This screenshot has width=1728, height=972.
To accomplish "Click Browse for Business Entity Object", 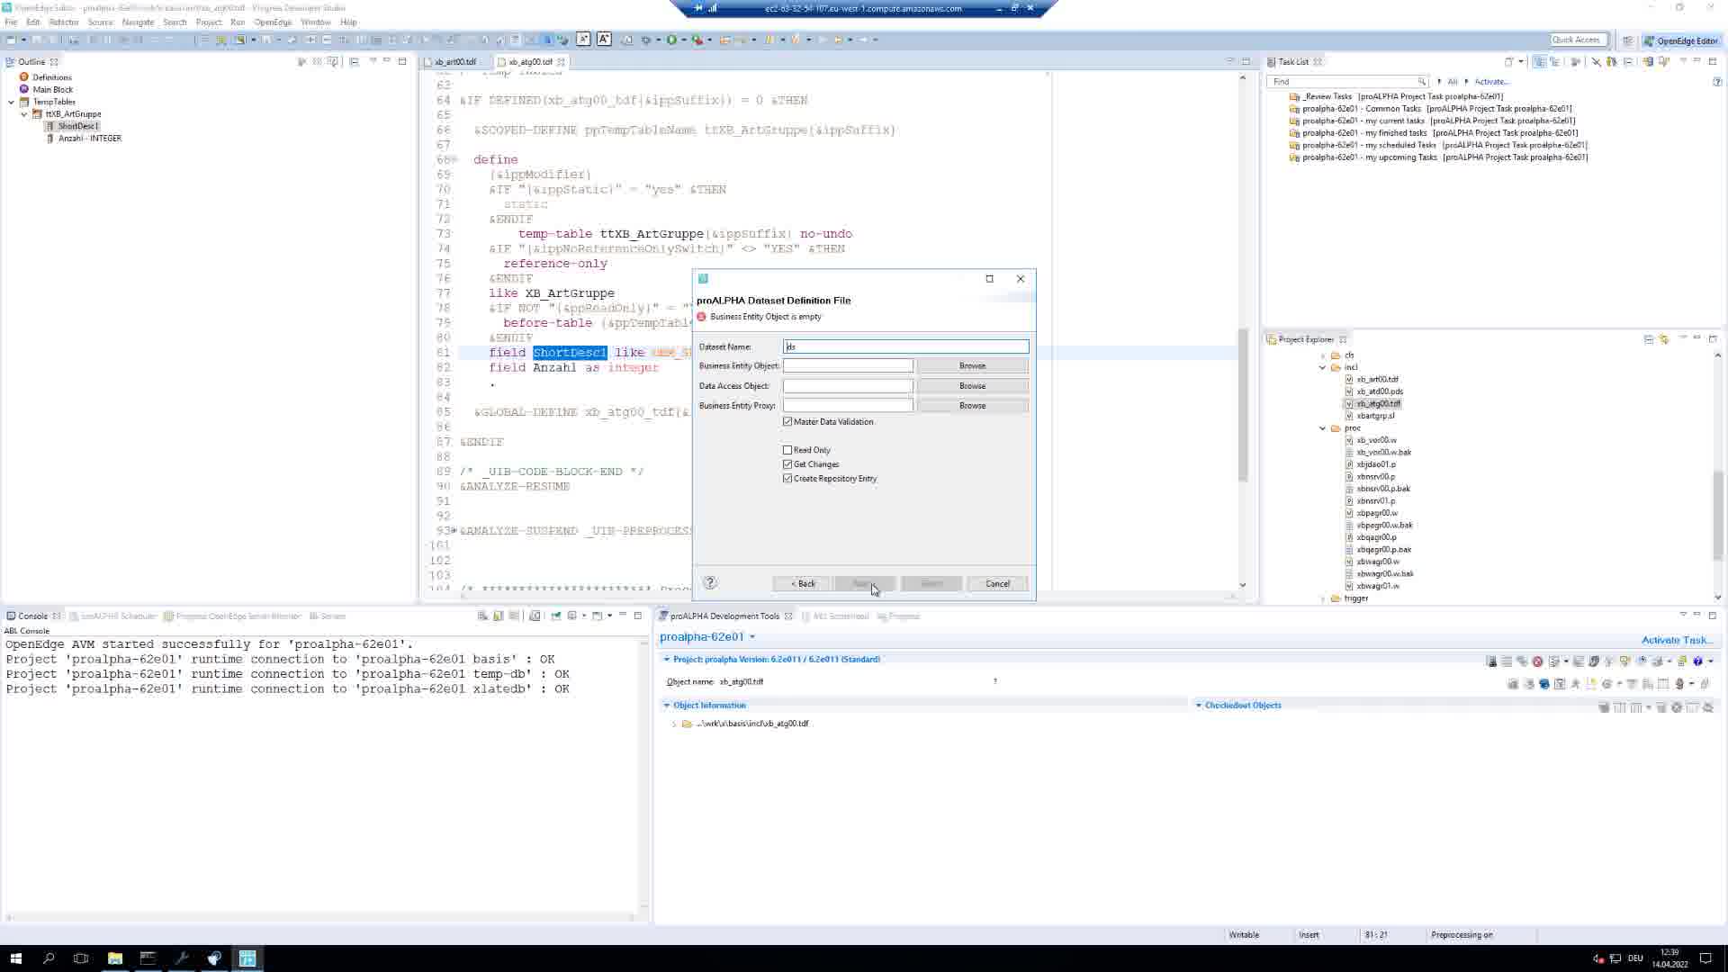I will click(972, 366).
